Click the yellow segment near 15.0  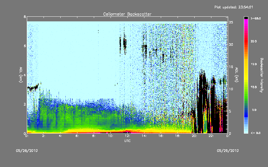click(246, 64)
